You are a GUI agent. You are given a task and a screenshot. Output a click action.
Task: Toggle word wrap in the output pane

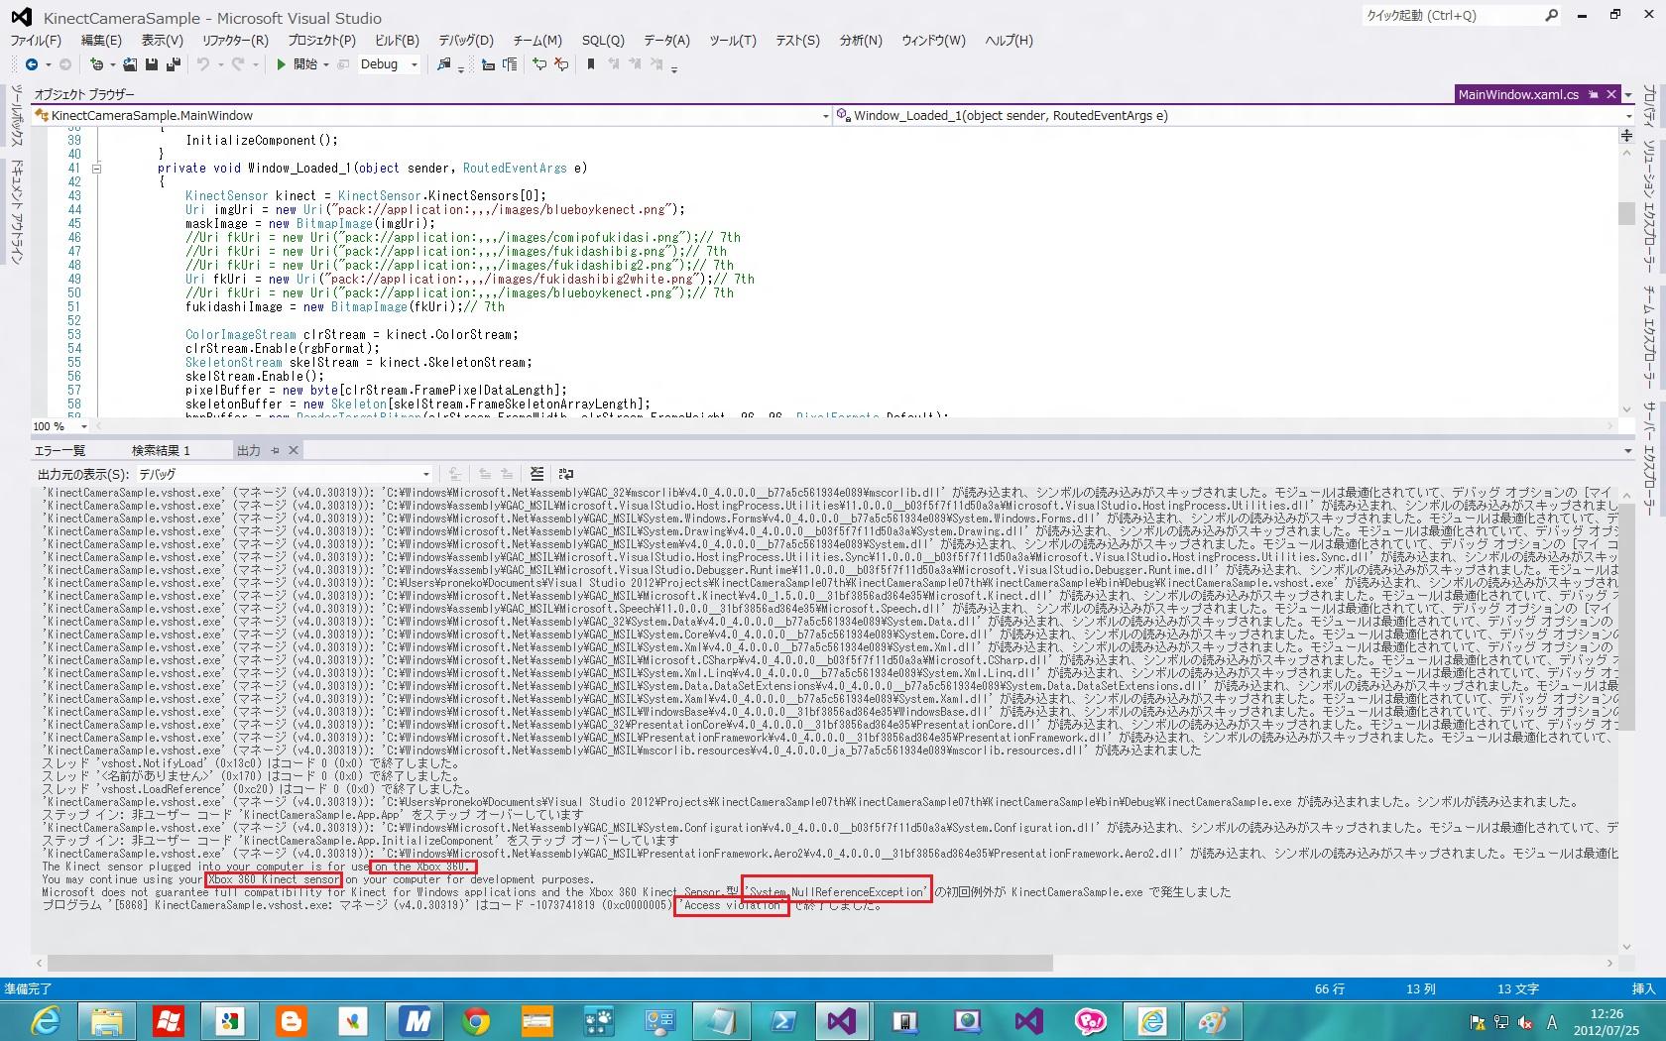(x=566, y=474)
